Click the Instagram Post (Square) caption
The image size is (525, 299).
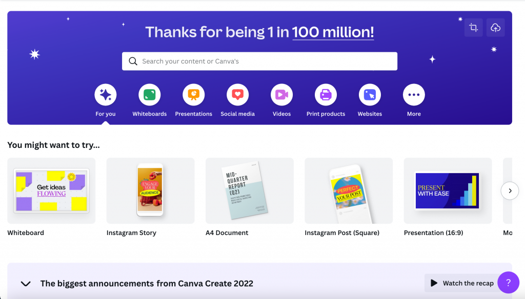[x=342, y=233]
